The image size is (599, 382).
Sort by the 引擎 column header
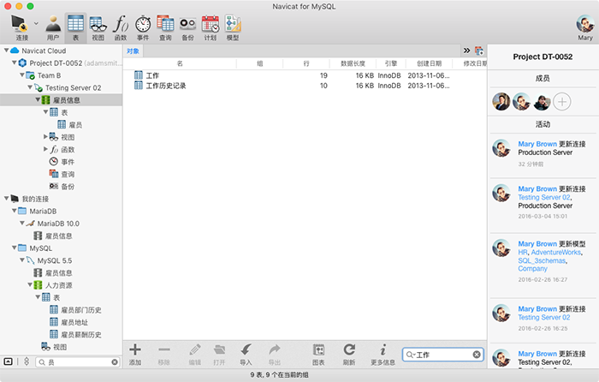pos(391,63)
